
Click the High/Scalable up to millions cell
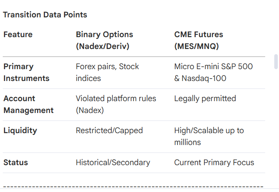[x=209, y=136]
